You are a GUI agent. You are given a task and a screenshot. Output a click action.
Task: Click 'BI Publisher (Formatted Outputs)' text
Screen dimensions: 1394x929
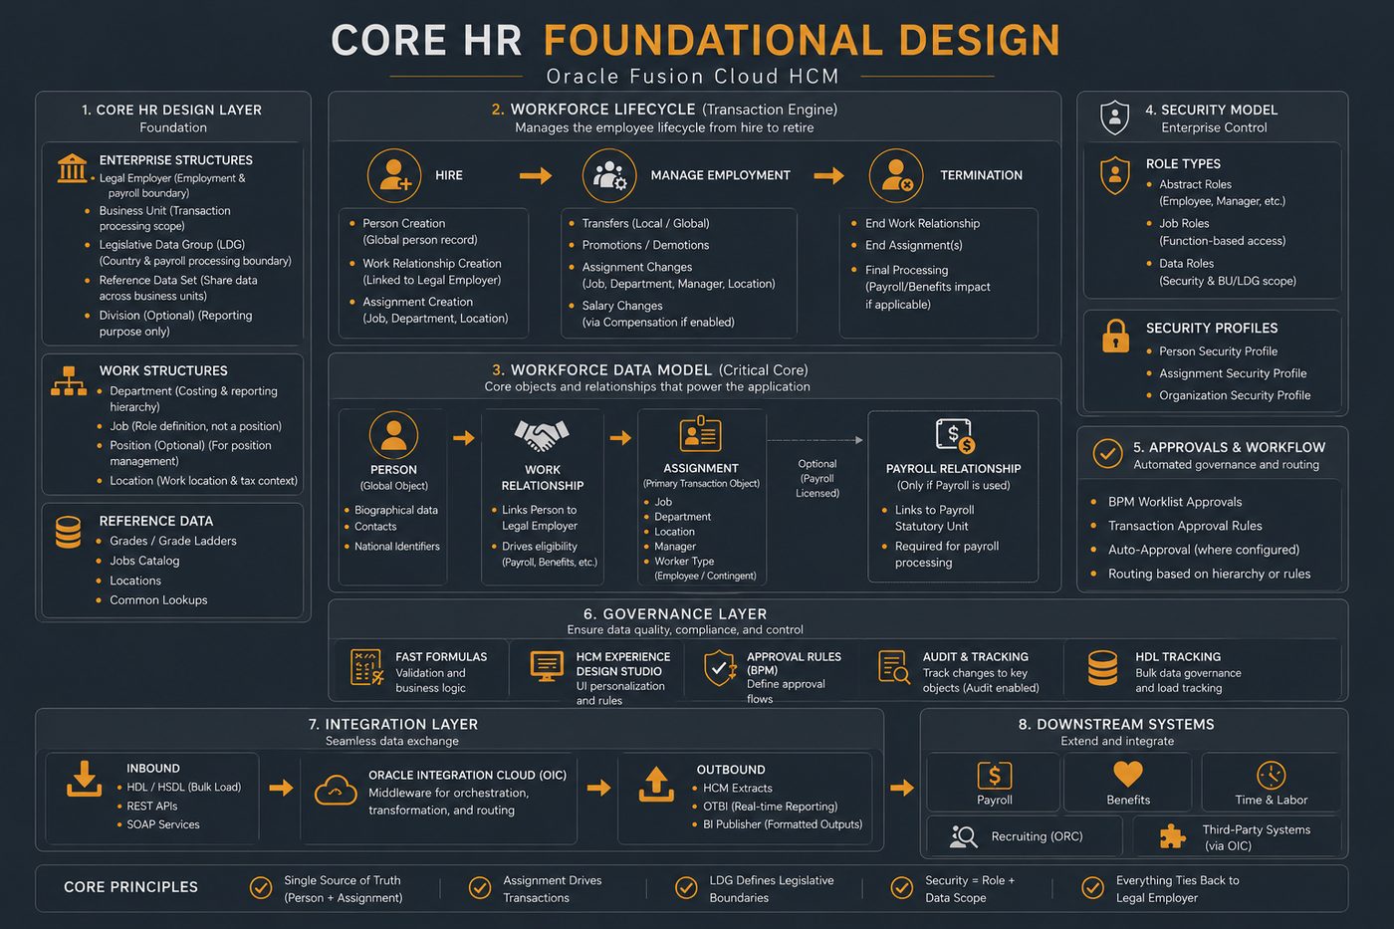pos(783,824)
